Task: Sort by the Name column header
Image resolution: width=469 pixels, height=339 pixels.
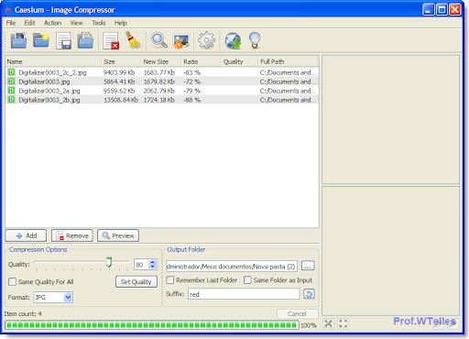Action: click(53, 61)
